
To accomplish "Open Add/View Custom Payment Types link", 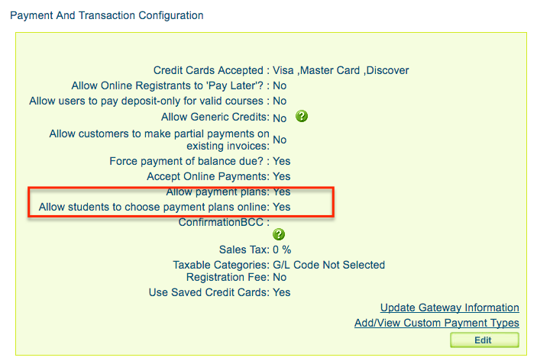I will 437,323.
